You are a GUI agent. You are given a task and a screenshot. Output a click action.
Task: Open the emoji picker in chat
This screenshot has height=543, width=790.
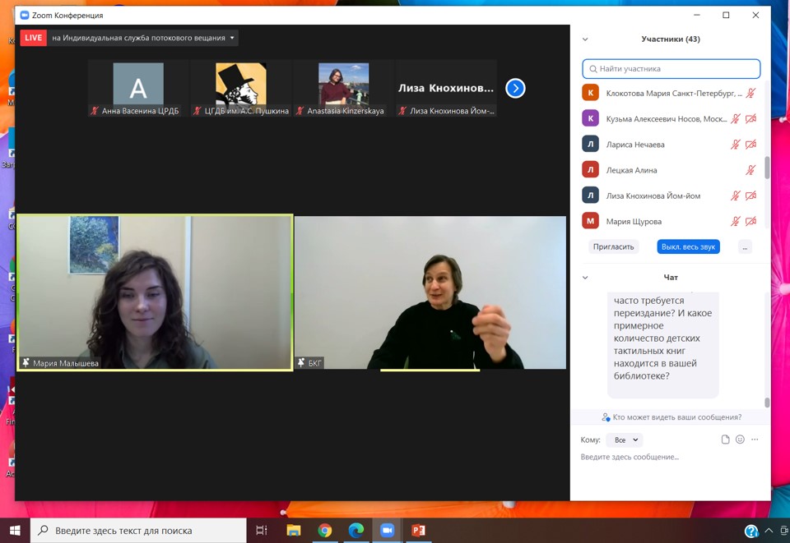[x=740, y=439]
